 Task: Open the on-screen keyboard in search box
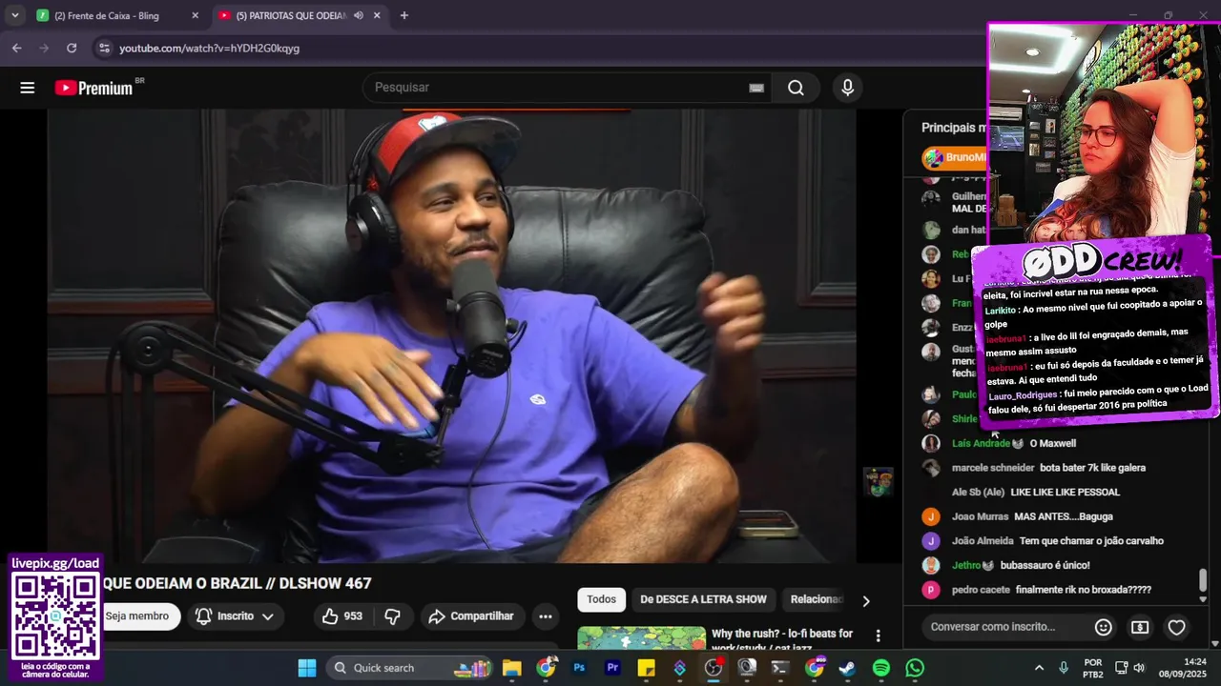click(x=756, y=88)
